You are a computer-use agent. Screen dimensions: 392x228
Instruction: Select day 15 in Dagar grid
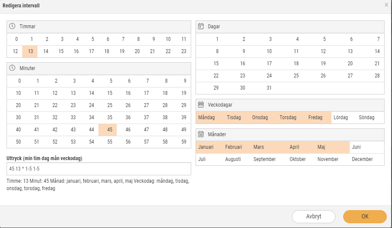point(216,64)
